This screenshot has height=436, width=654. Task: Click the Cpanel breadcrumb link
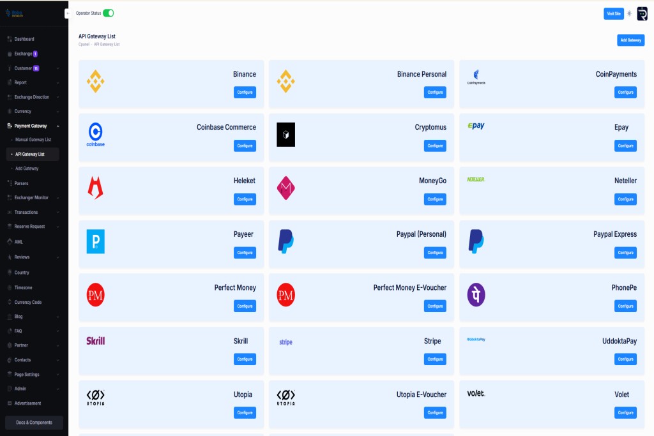(x=84, y=45)
